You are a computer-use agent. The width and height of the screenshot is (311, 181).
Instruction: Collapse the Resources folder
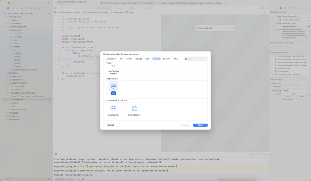[7, 30]
